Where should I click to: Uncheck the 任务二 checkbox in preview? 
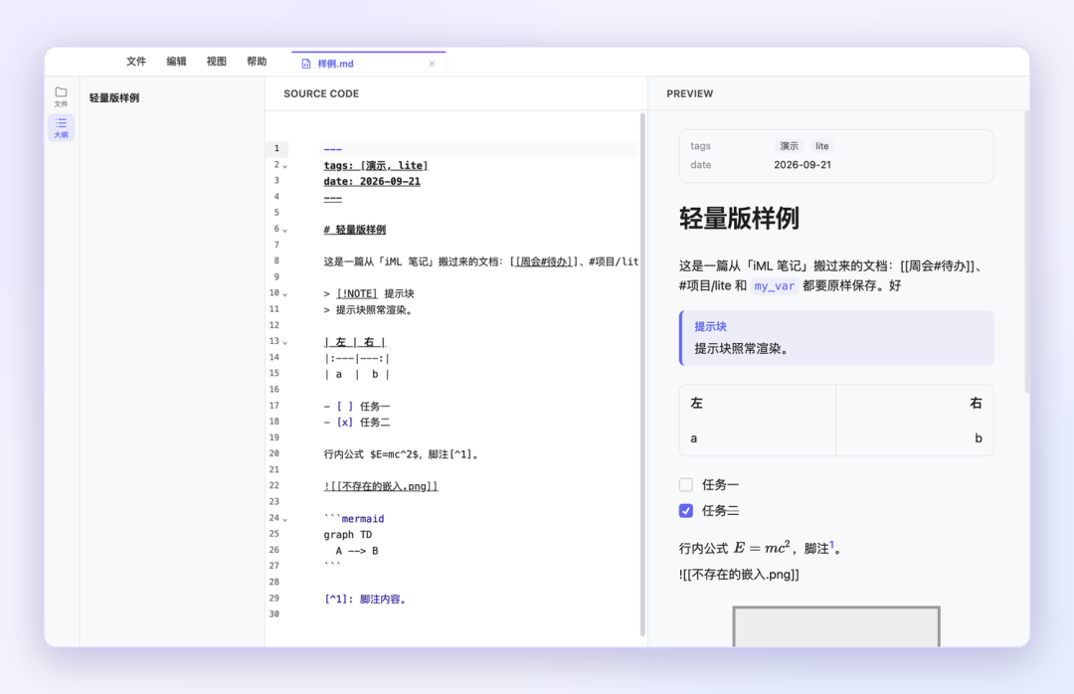click(685, 510)
